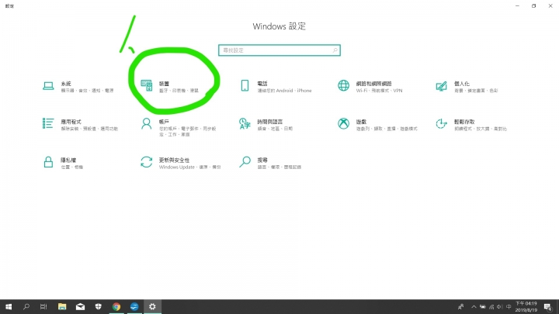Switch to Google Chrome on the taskbar

pyautogui.click(x=116, y=306)
